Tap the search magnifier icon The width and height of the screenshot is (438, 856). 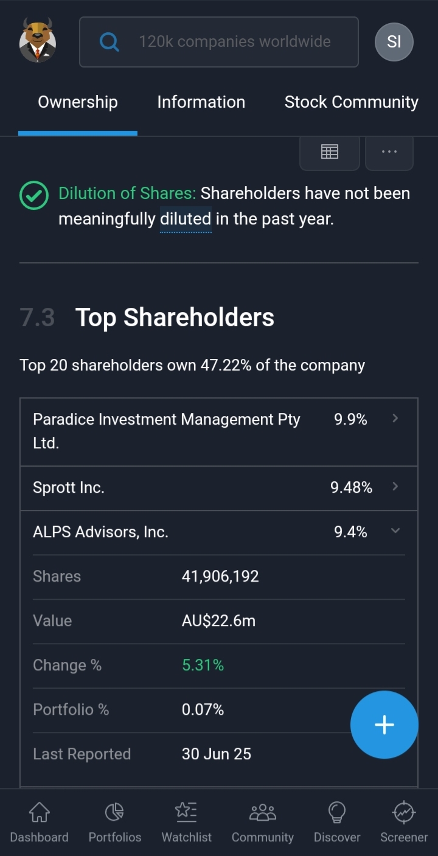point(109,42)
